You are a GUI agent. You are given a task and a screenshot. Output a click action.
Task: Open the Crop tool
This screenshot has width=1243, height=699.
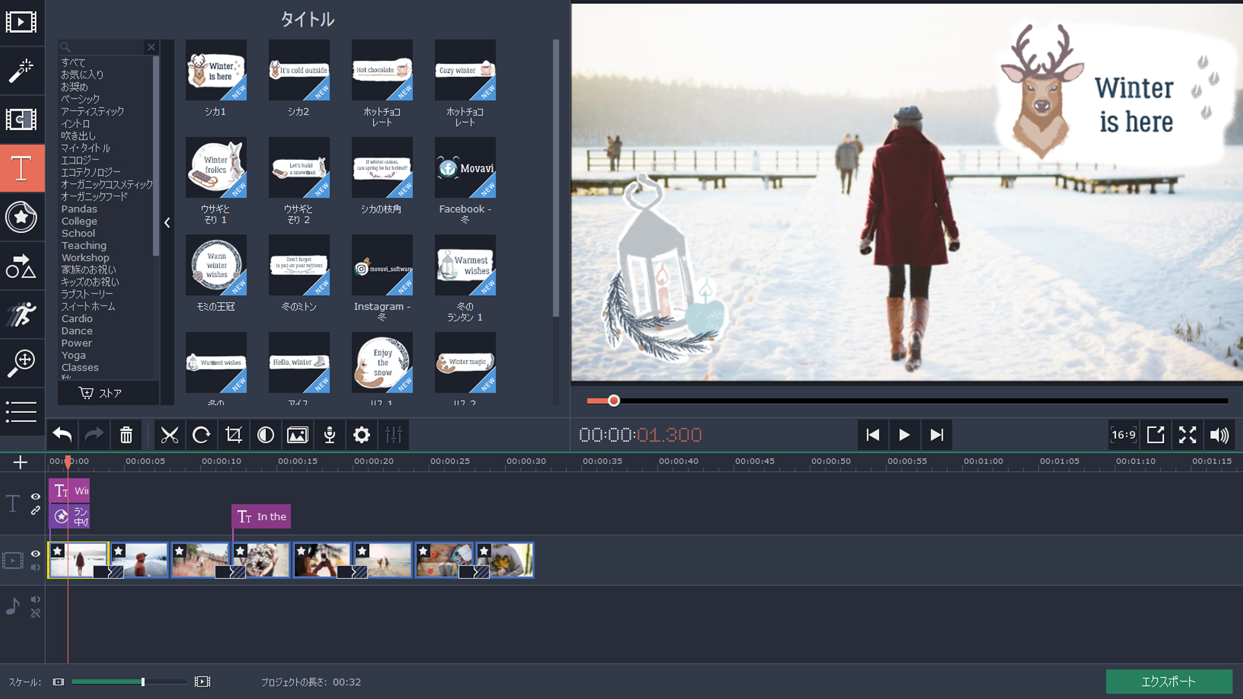[234, 435]
